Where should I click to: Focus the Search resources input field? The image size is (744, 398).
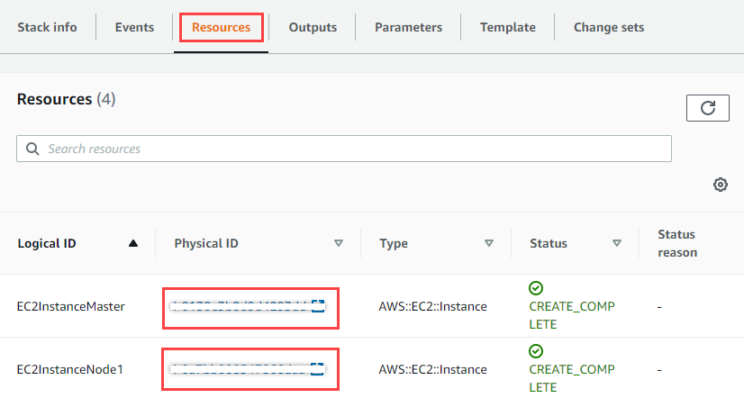(351, 149)
